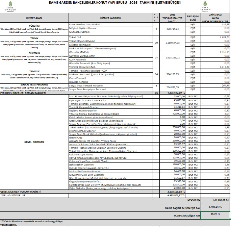The height and width of the screenshot is (227, 231).
Task: Select the 1.525.253,72 cost cell
Action: (172, 58)
